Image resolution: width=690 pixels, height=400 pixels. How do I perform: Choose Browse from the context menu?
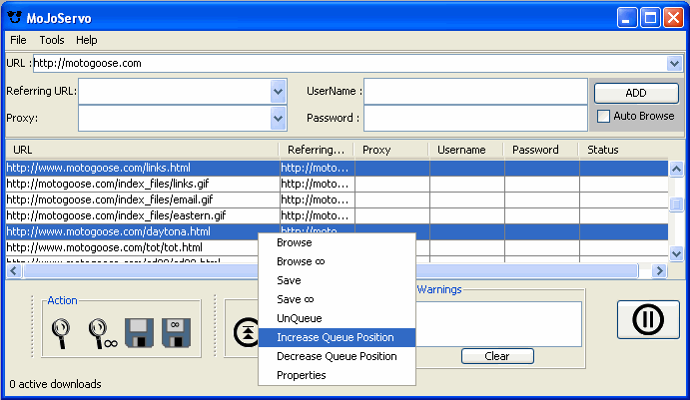coord(338,242)
